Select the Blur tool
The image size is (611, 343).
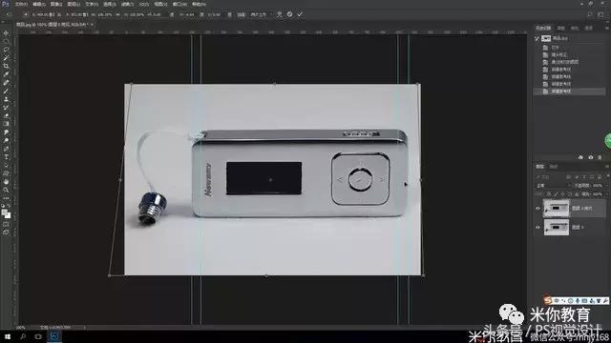[6, 132]
